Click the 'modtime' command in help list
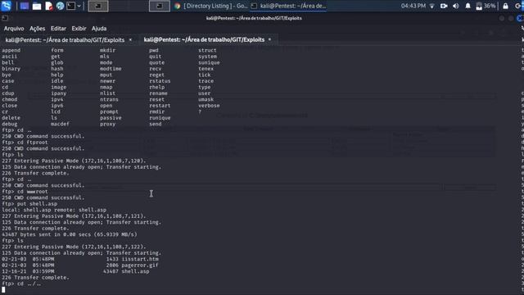 pyautogui.click(x=111, y=69)
